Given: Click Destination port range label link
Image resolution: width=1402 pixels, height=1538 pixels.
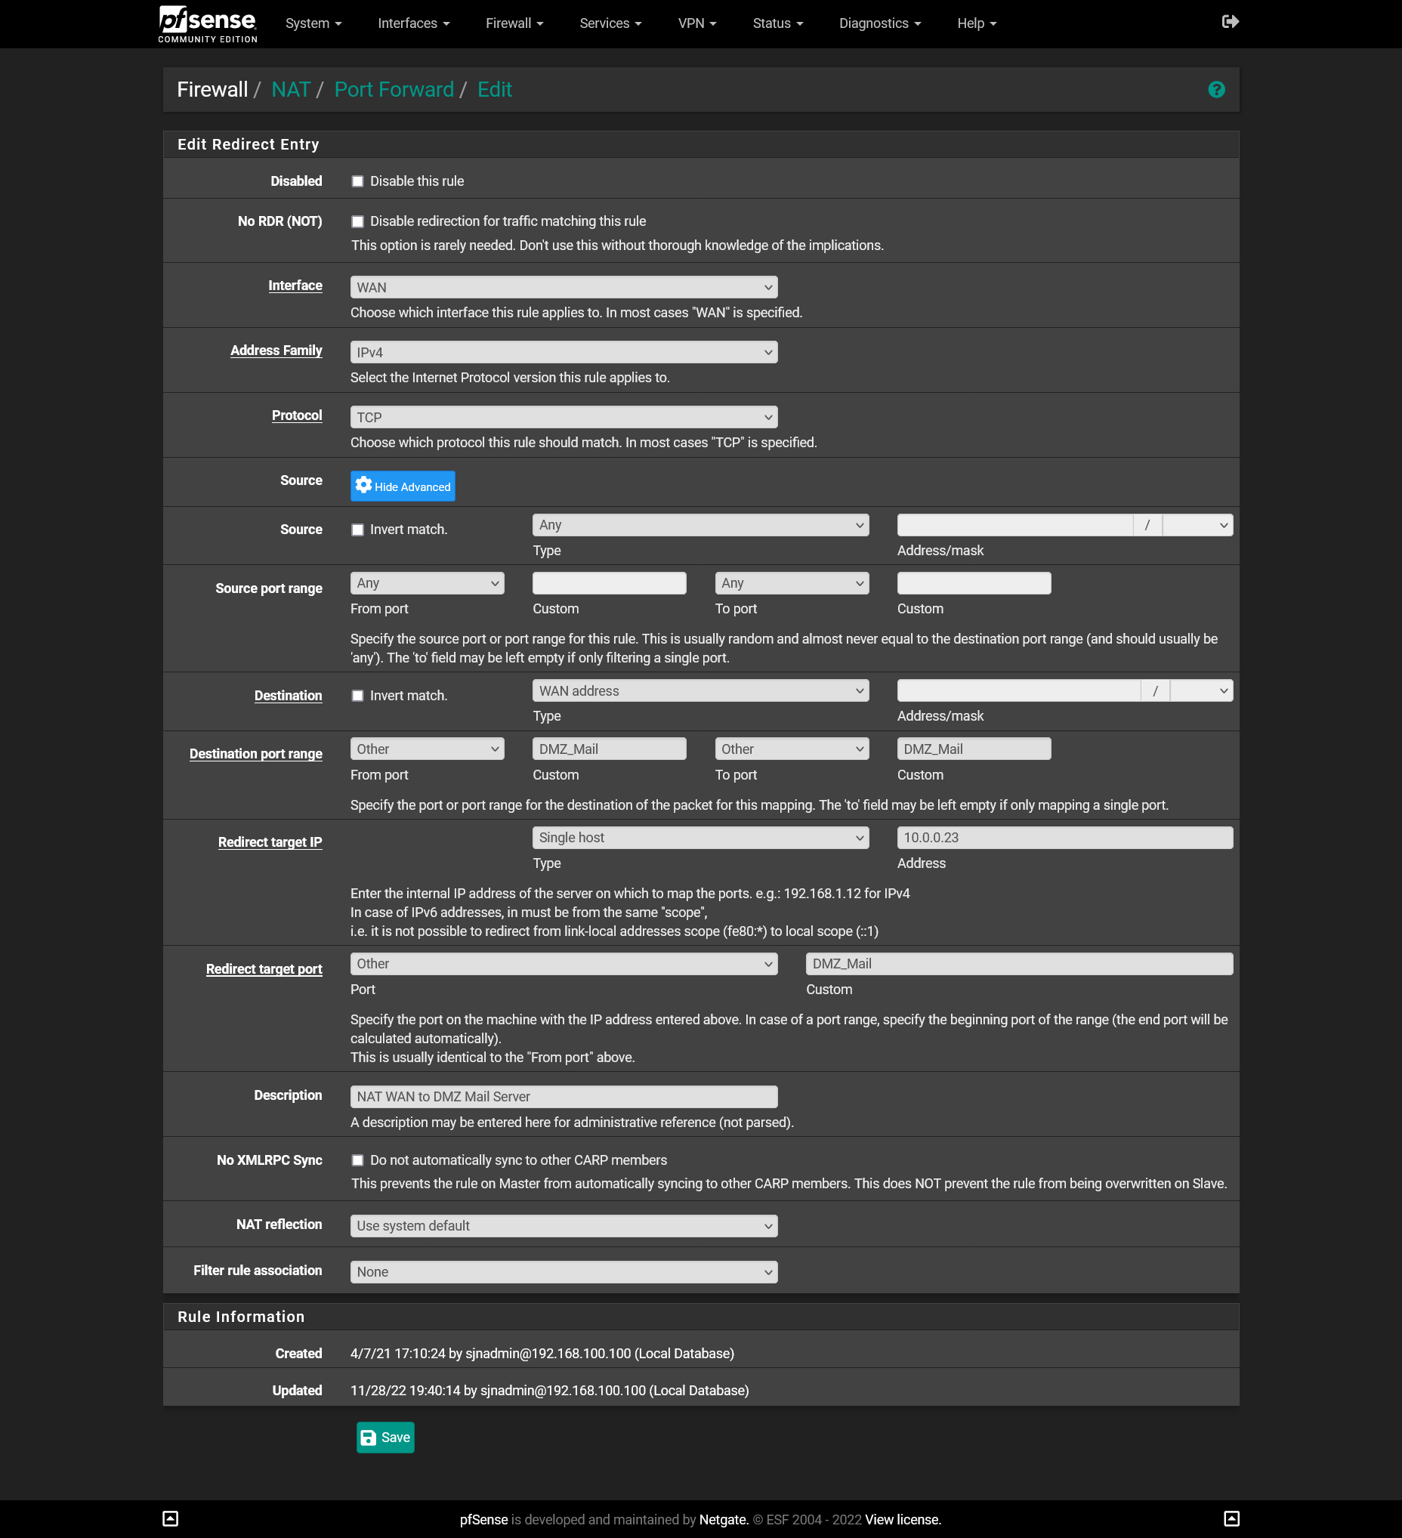Looking at the screenshot, I should [x=255, y=754].
